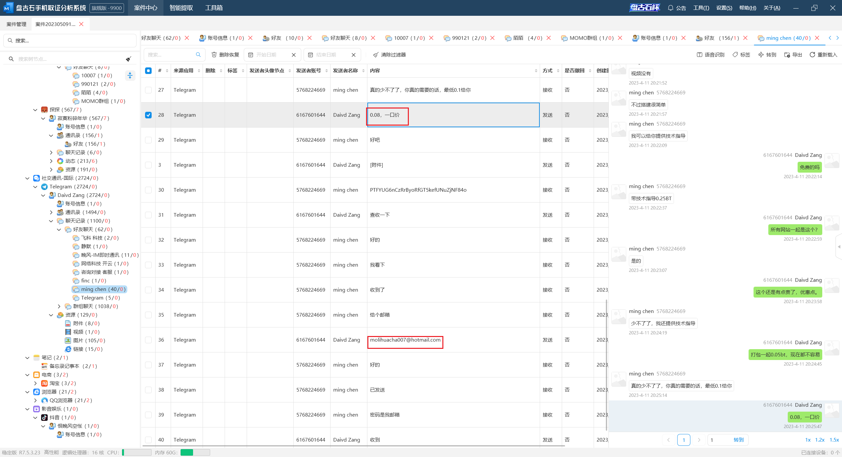Collapse the Telegram (2724/0) tree node
This screenshot has width=842, height=457.
35,187
